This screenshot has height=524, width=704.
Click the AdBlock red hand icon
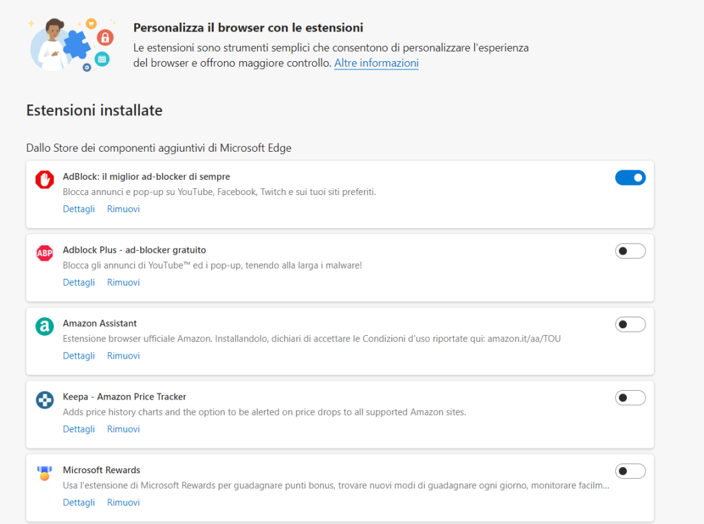45,180
